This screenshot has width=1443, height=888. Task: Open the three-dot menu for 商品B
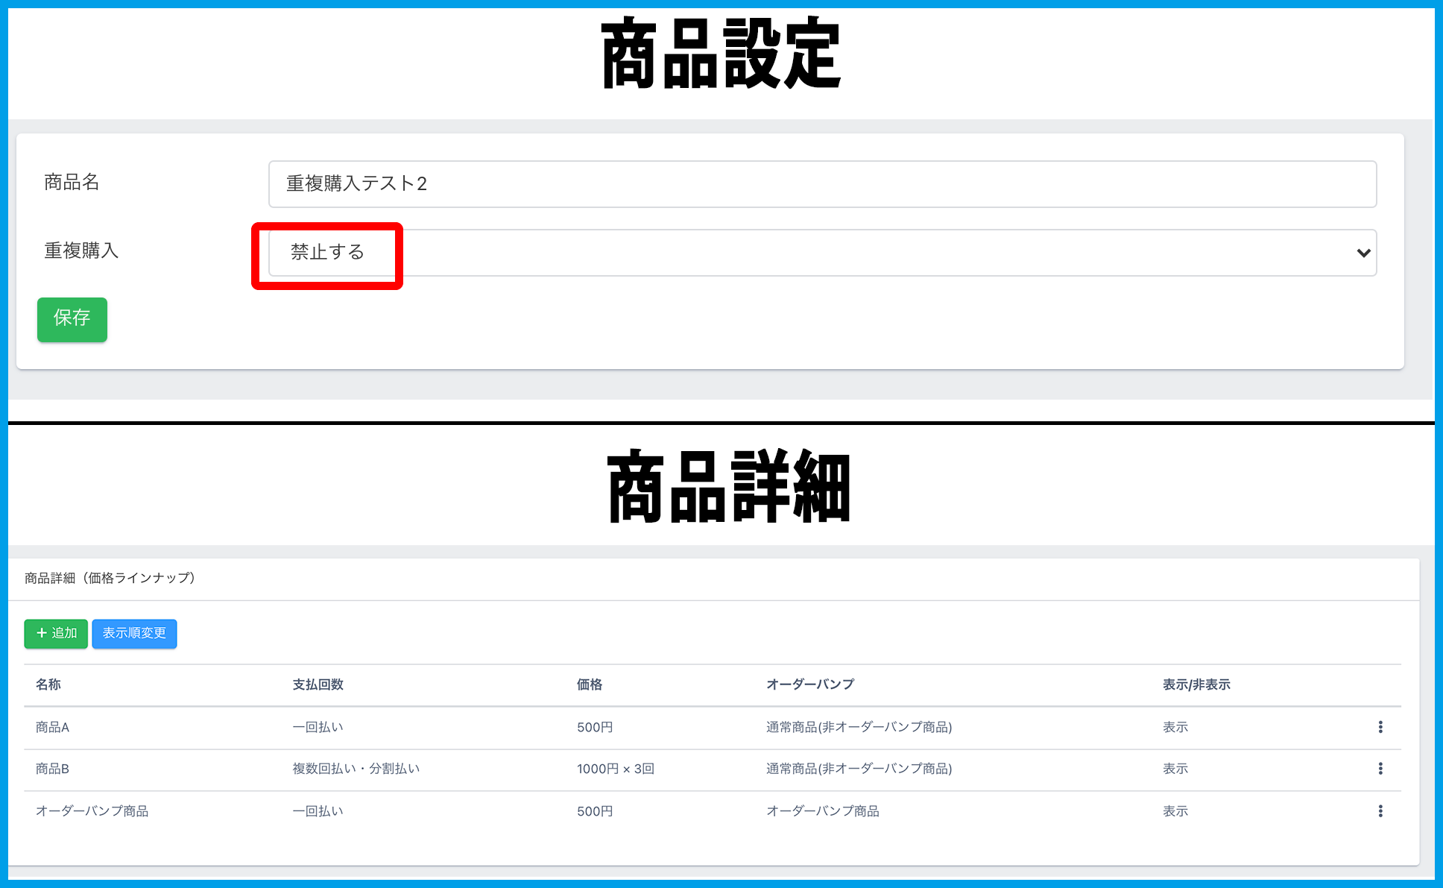(1380, 769)
